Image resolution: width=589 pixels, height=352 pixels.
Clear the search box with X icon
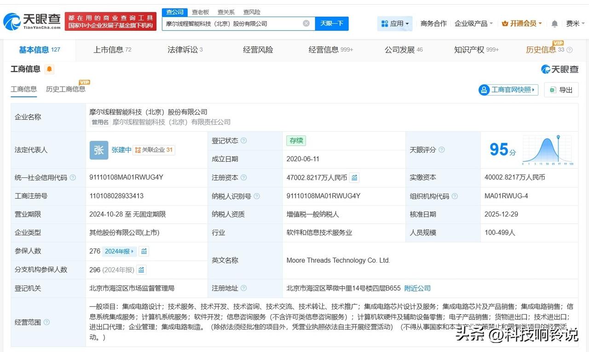[306, 23]
